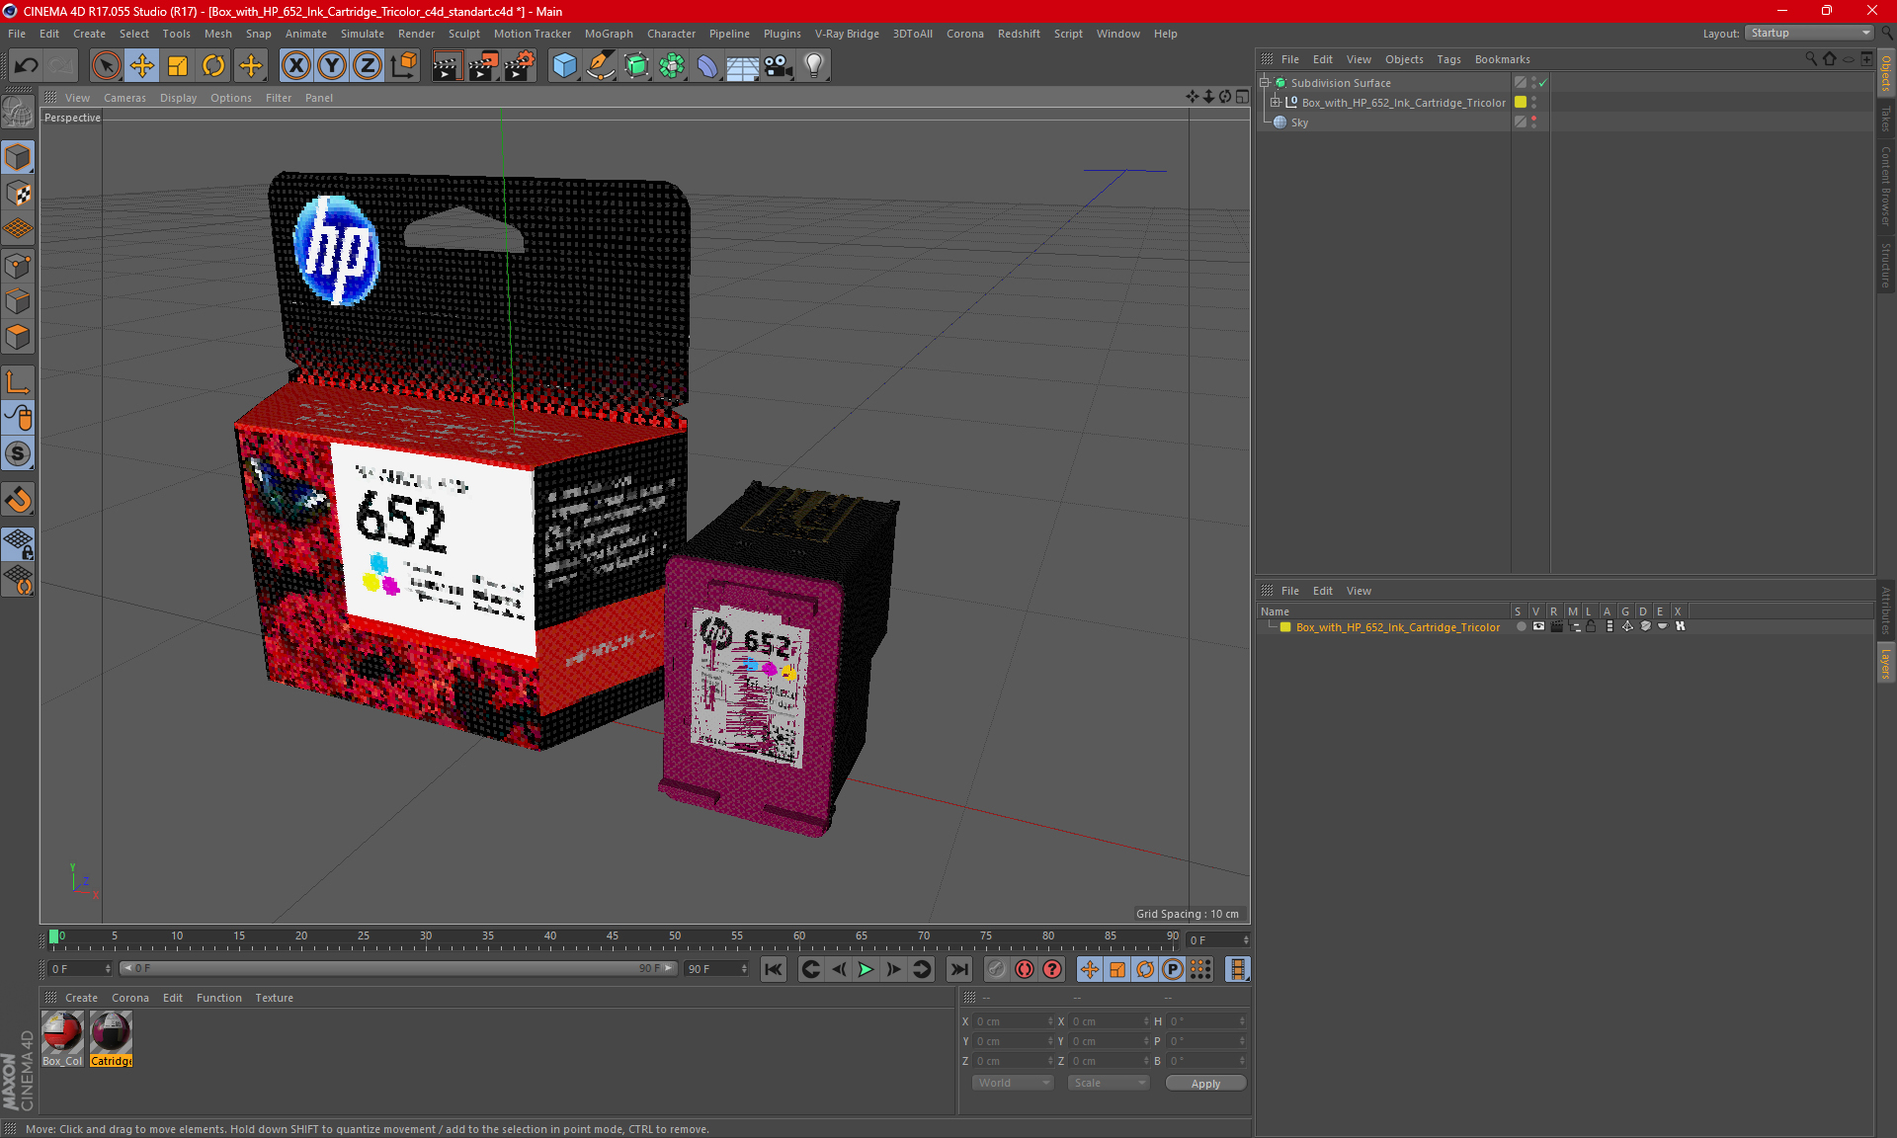Screen dimensions: 1897x1138
Task: Click yellow swatch in Layer Manager row
Action: (1285, 627)
